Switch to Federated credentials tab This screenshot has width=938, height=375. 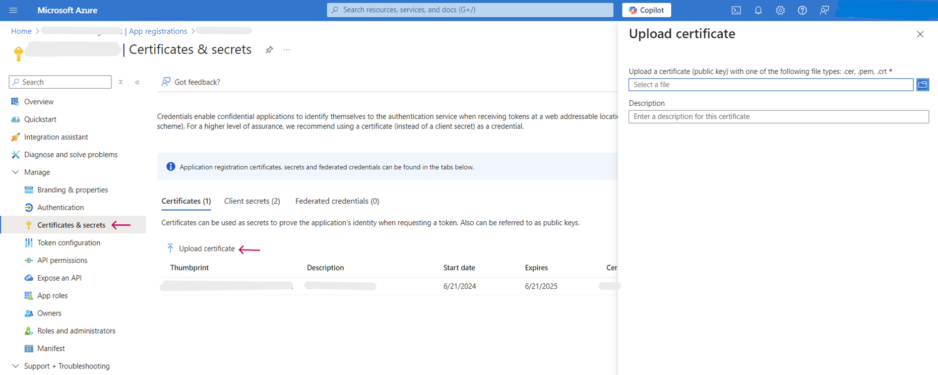coord(337,201)
